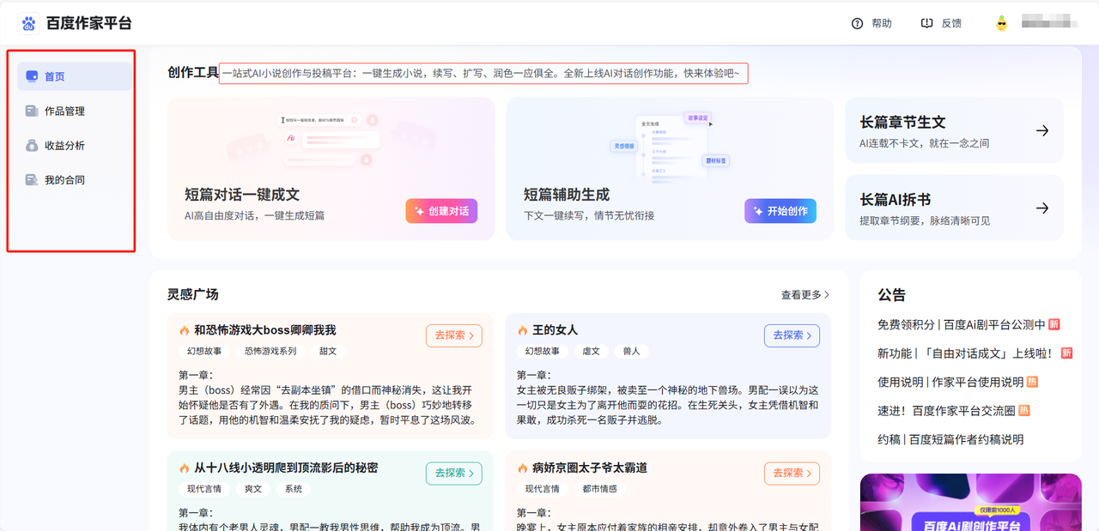Click the 创建对话 button
1099x531 pixels.
(x=441, y=211)
